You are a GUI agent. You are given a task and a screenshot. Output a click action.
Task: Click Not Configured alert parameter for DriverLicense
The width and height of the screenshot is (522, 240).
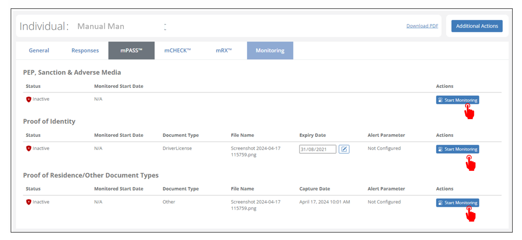coord(384,149)
